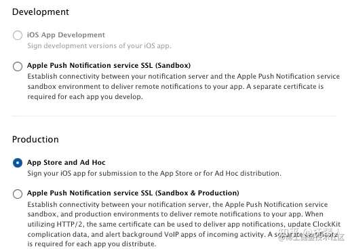
Task: Click 'sandbox environment to deliver remote notifications' line
Action: 176,86
